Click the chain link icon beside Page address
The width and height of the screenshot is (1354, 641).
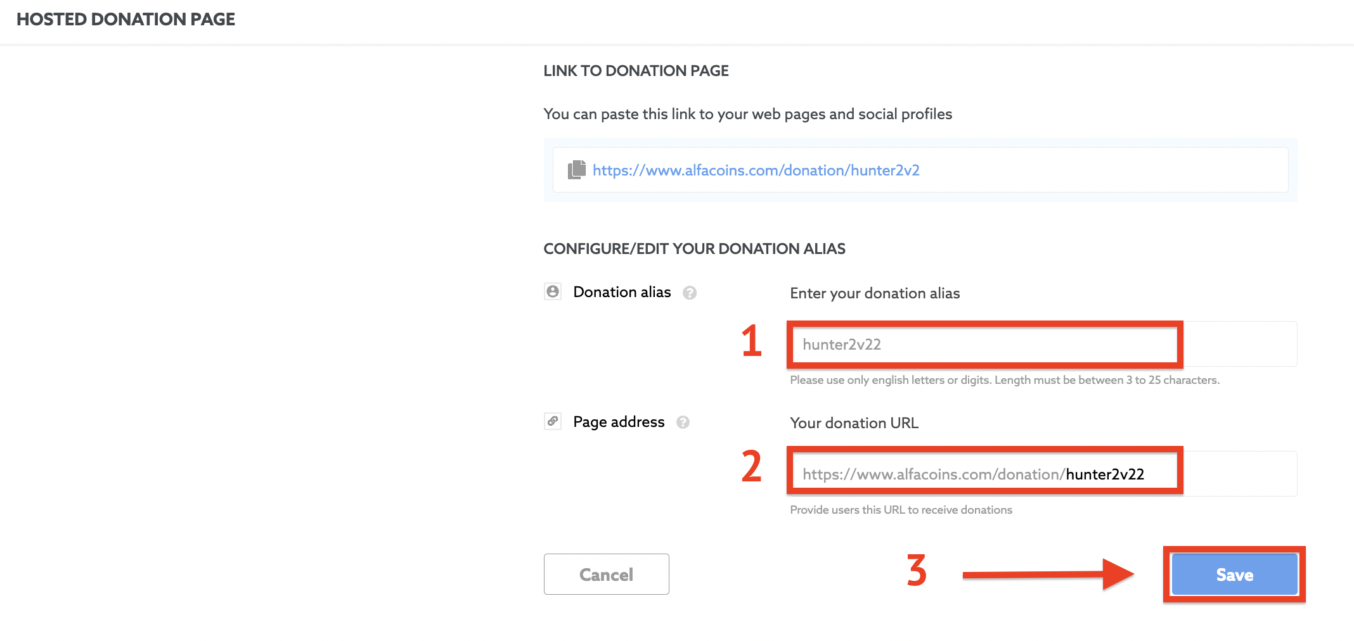pos(552,421)
